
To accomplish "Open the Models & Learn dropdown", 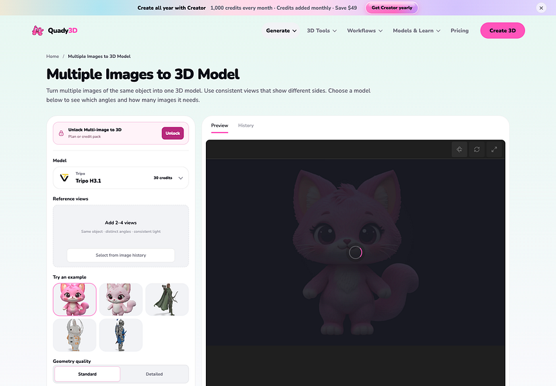I will pos(416,30).
